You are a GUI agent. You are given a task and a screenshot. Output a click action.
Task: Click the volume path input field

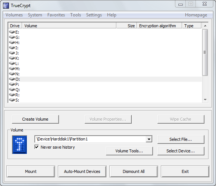click(x=90, y=139)
